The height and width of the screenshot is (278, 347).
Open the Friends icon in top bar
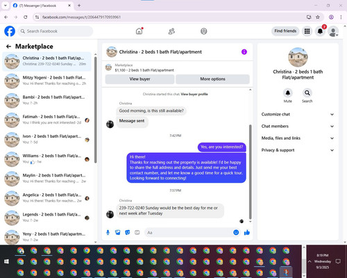tap(171, 31)
